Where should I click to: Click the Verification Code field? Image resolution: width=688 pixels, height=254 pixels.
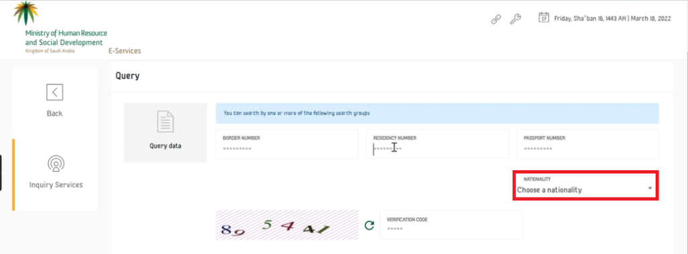[x=451, y=225]
